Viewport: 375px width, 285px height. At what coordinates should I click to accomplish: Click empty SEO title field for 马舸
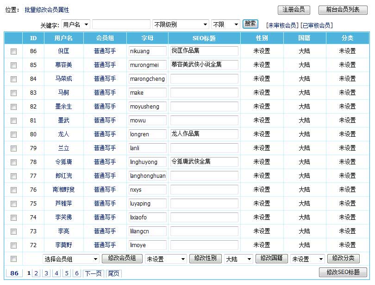[x=204, y=92]
